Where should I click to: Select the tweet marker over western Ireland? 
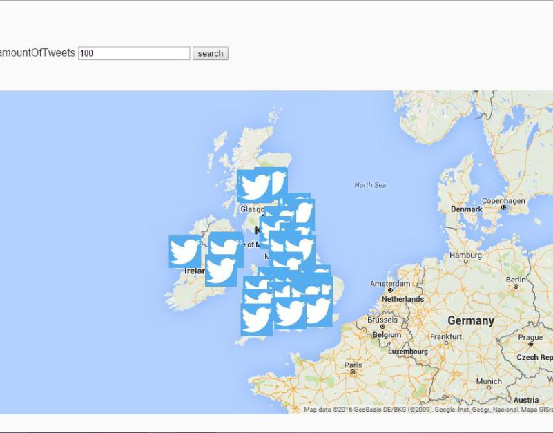[x=185, y=251]
